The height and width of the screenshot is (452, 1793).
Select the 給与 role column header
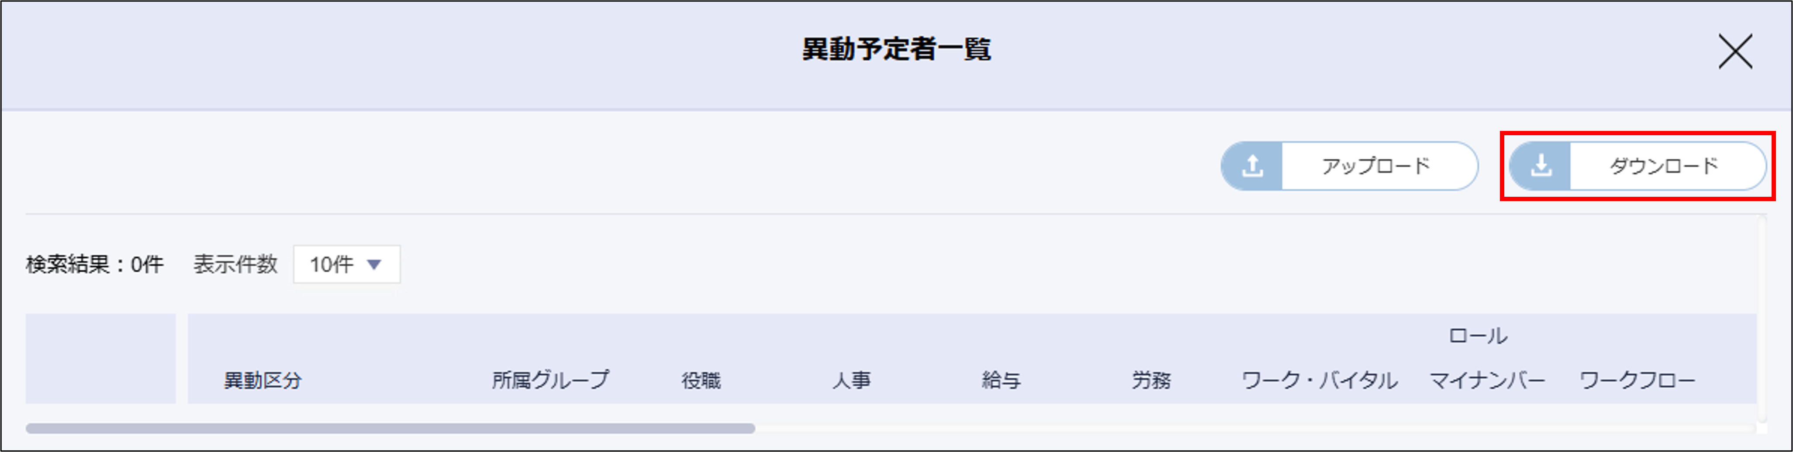click(x=1001, y=380)
